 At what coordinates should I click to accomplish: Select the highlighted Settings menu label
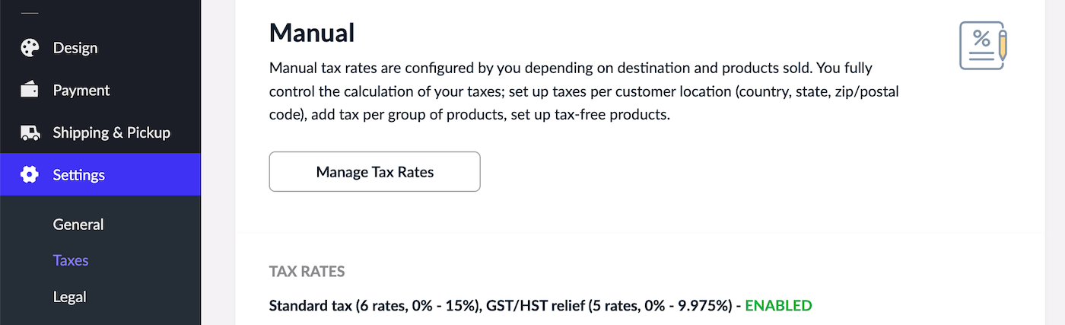point(79,175)
